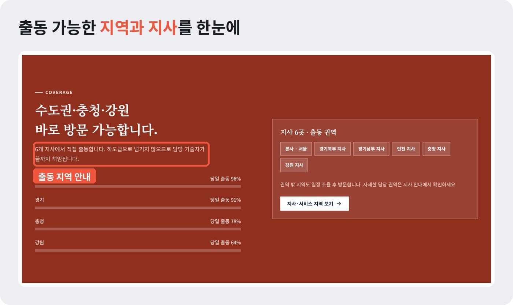This screenshot has width=513, height=305.
Task: Click the 당일 출동 96% progress bar
Action: pyautogui.click(x=138, y=186)
